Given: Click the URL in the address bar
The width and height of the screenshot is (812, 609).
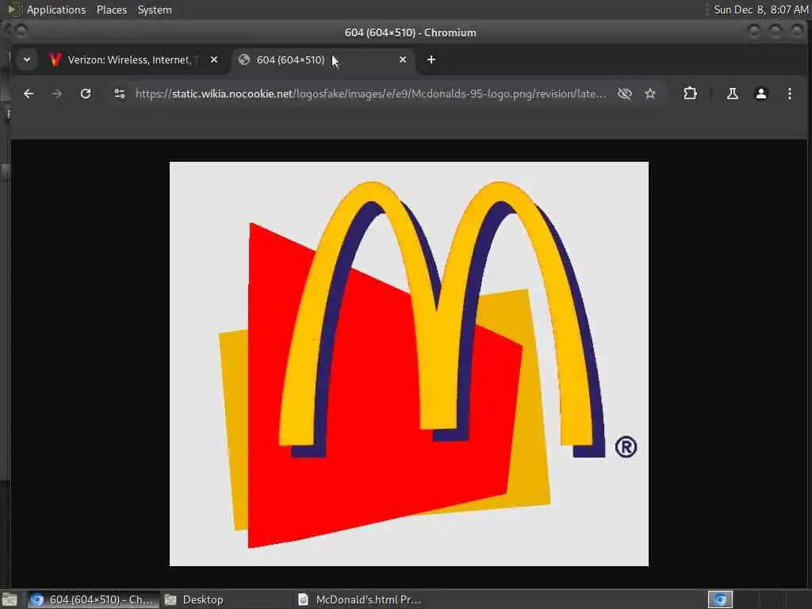Looking at the screenshot, I should point(371,94).
